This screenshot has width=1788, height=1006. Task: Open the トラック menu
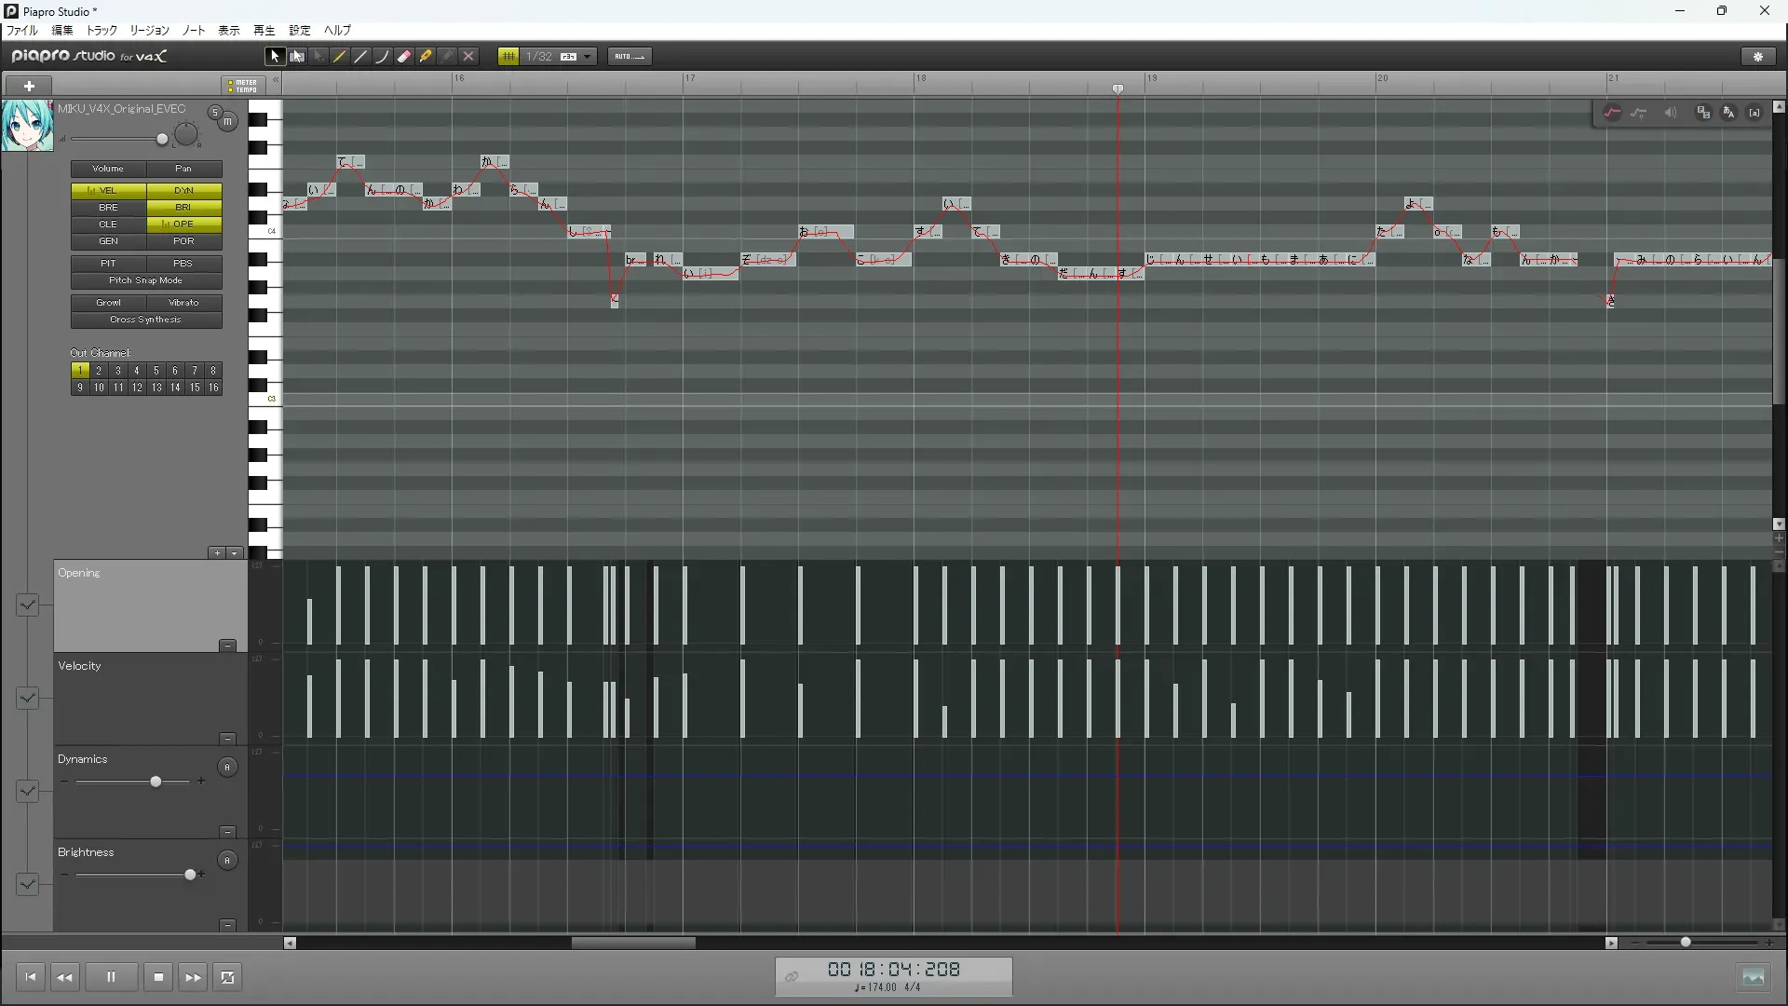point(102,31)
